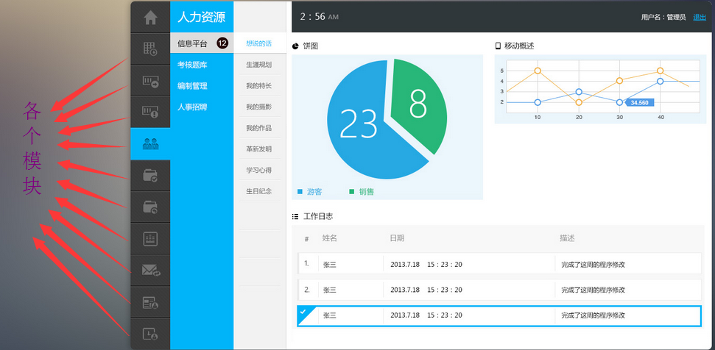Toggle the checkmark on the highlighted log row
Viewport: 715px width, 350px height.
click(303, 312)
